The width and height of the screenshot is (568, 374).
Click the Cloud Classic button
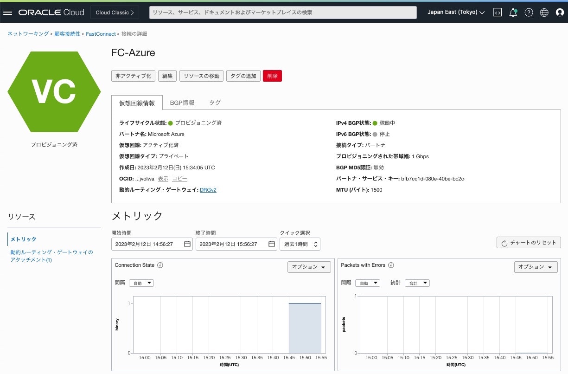coord(115,13)
